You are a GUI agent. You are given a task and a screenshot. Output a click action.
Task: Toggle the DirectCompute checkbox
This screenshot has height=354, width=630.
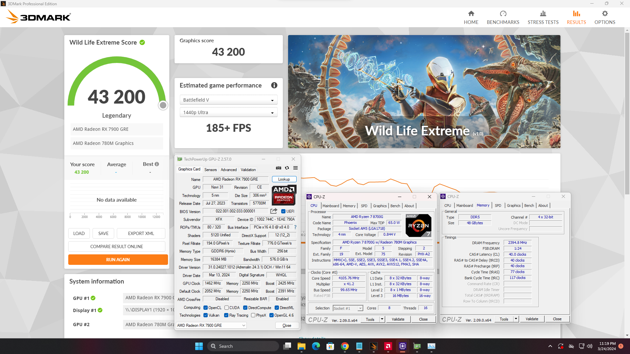(245, 308)
